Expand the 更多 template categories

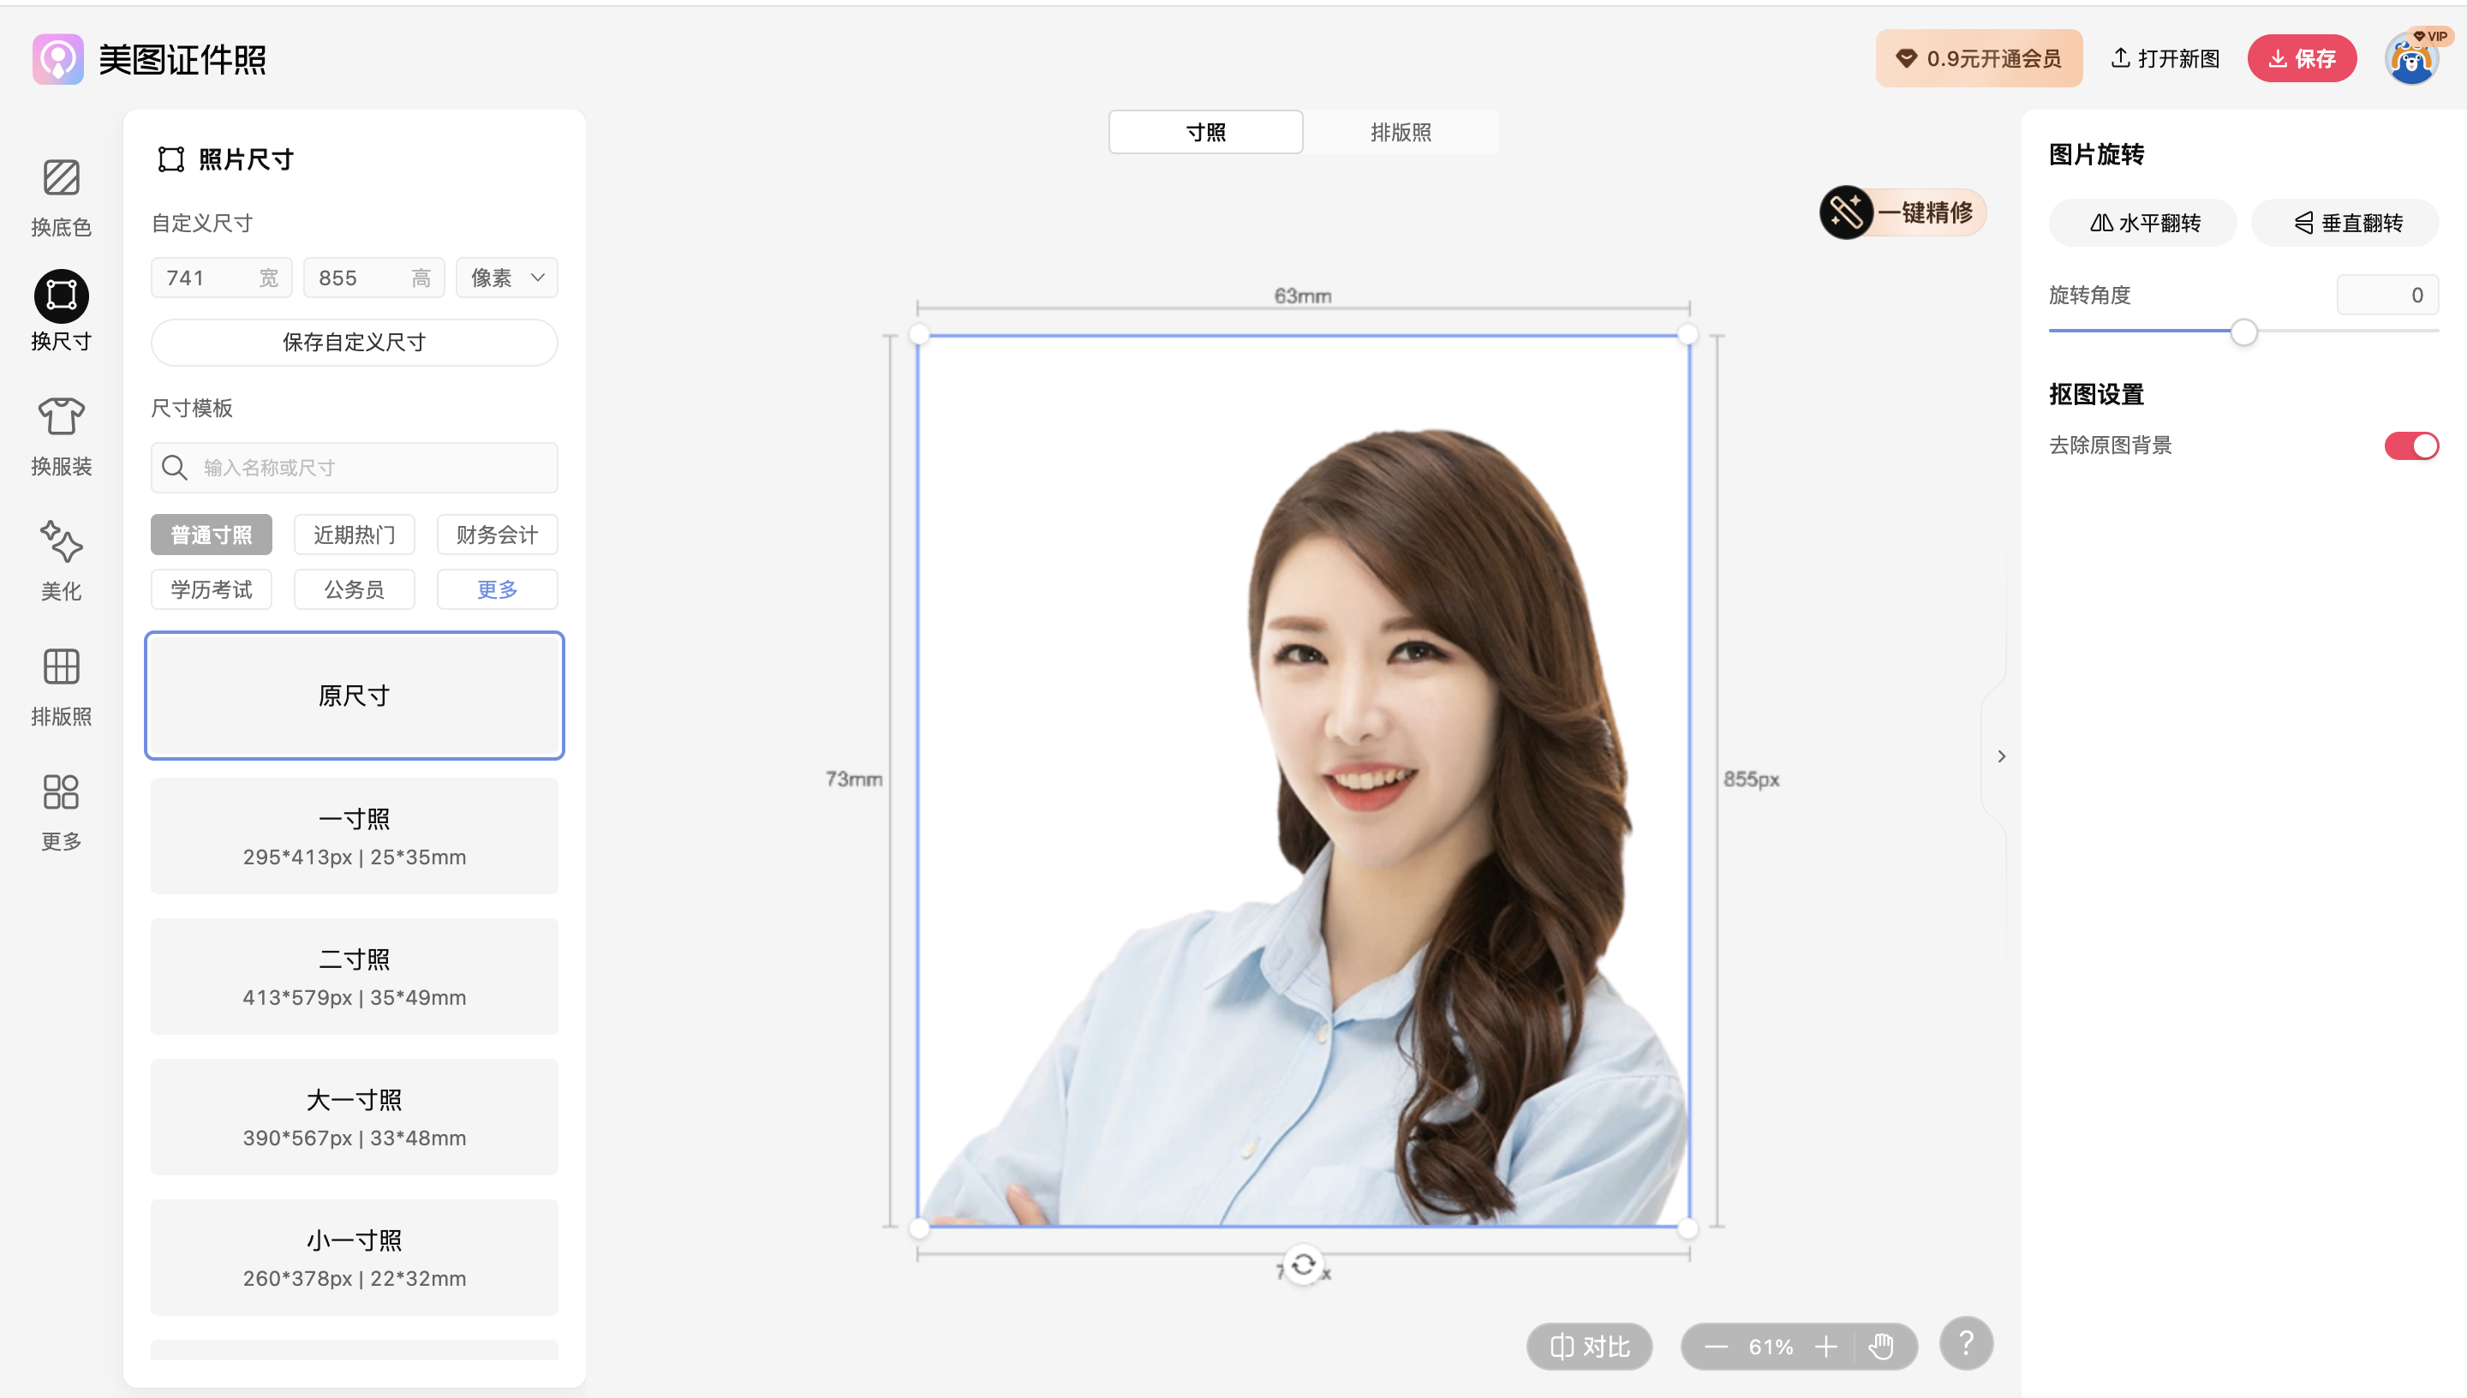click(x=496, y=589)
